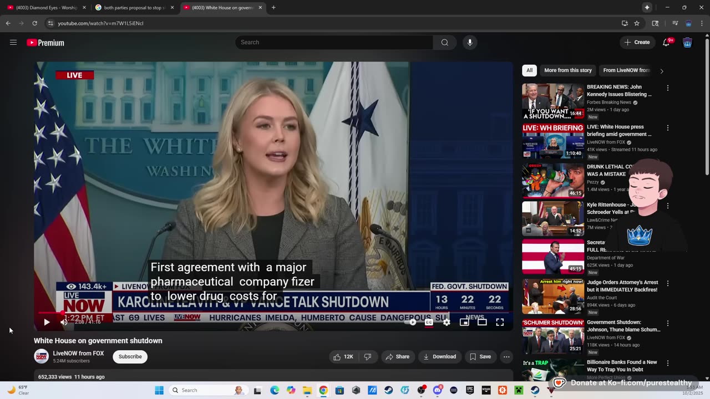Mute the video volume
Screen dimensions: 710x399
point(64,322)
